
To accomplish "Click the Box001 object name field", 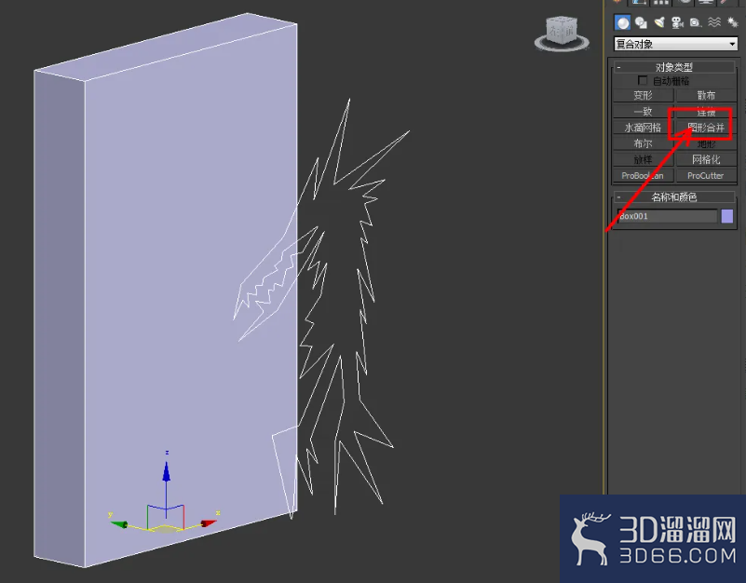I will click(x=667, y=216).
